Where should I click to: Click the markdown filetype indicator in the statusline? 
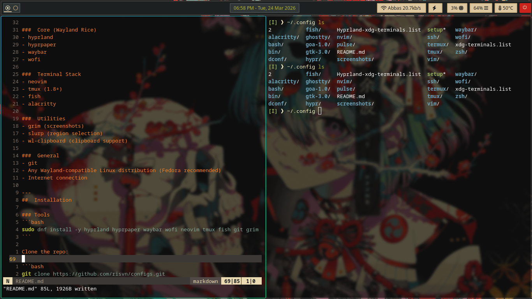pyautogui.click(x=205, y=281)
